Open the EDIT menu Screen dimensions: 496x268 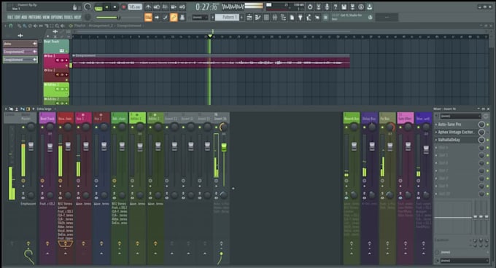[x=17, y=17]
